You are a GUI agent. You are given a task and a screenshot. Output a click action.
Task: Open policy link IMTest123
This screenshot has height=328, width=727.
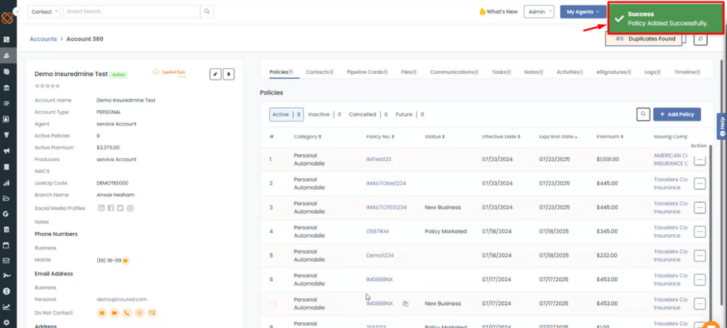point(379,159)
